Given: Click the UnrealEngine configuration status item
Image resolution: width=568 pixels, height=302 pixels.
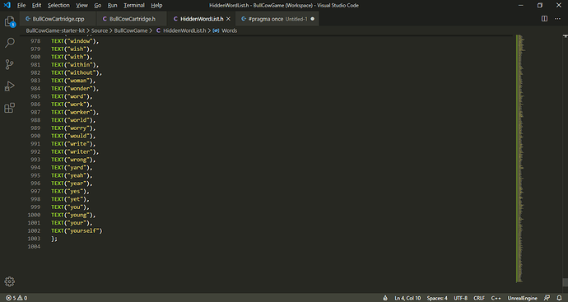Looking at the screenshot, I should 523,298.
